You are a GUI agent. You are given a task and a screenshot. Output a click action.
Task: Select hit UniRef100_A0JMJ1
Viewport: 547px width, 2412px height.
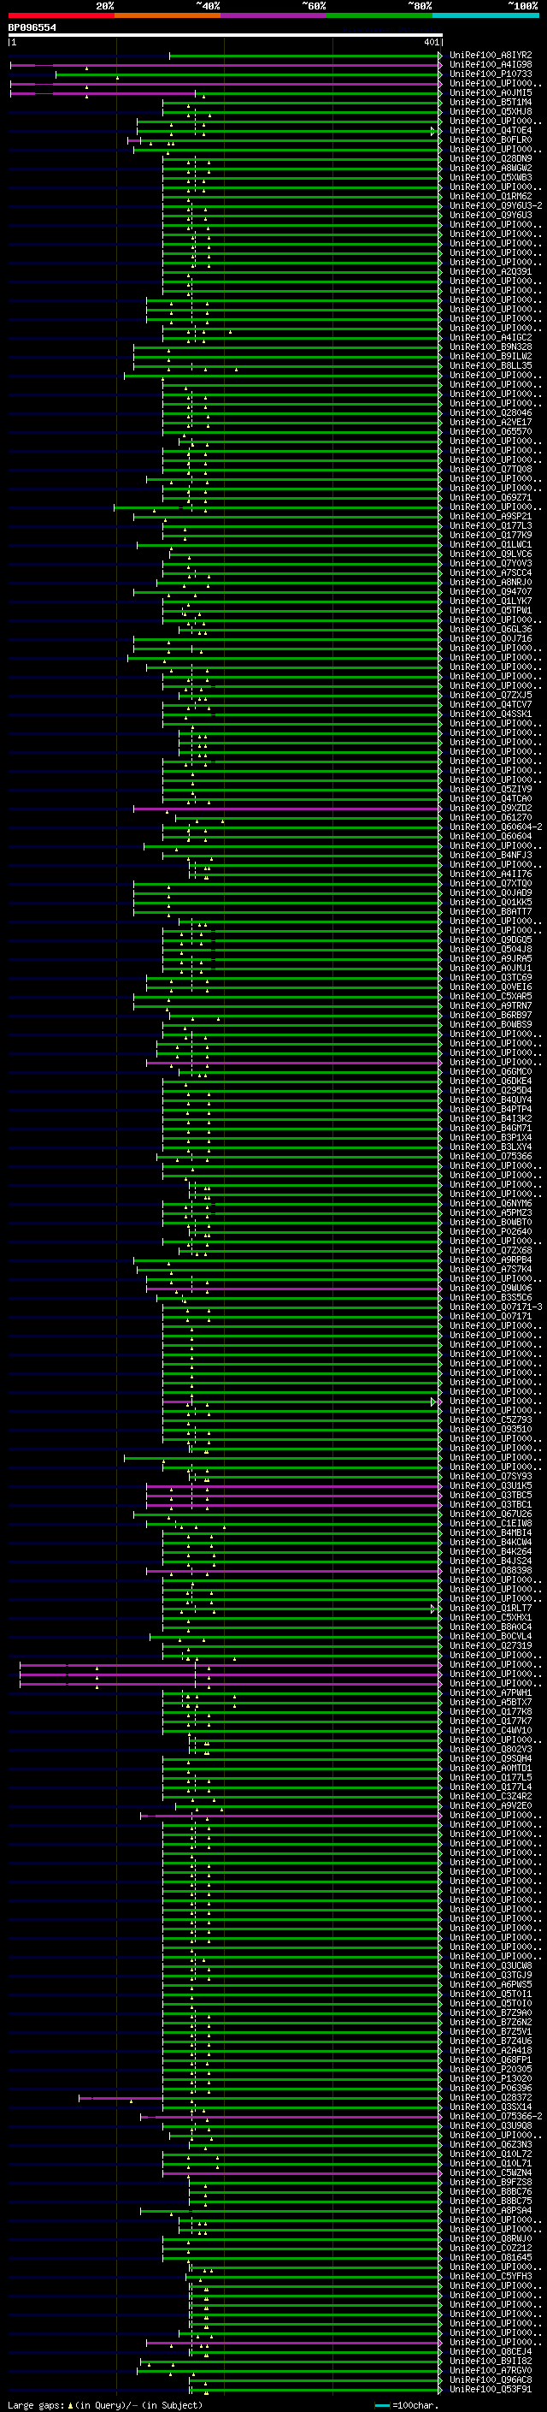pos(490,967)
